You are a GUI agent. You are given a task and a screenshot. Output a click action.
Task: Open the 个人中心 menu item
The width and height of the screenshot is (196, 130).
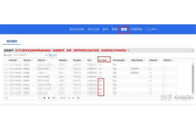pyautogui.click(x=151, y=29)
